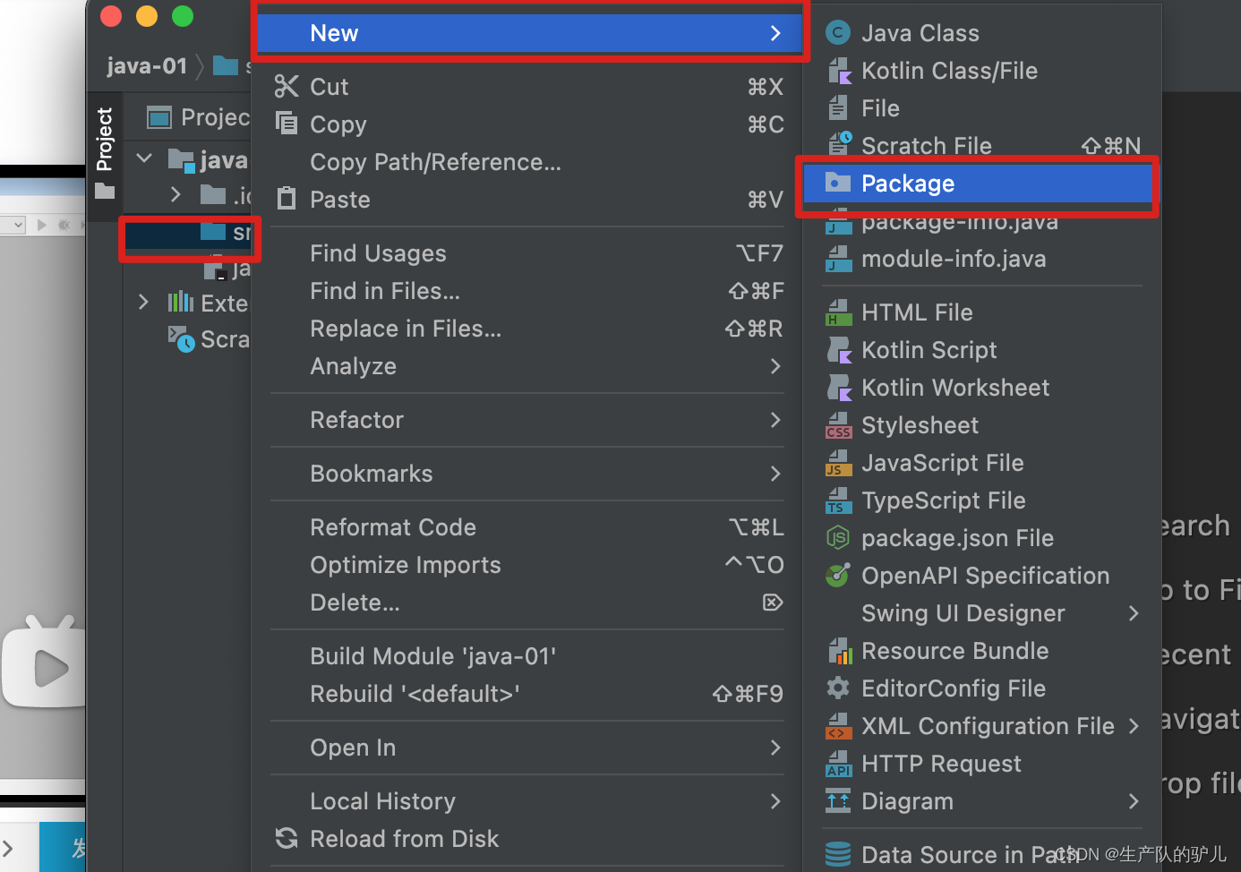
Task: Expand the Bookmarks submenu arrow
Action: tap(775, 474)
